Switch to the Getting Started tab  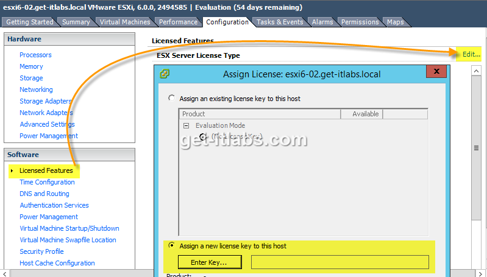pyautogui.click(x=30, y=22)
